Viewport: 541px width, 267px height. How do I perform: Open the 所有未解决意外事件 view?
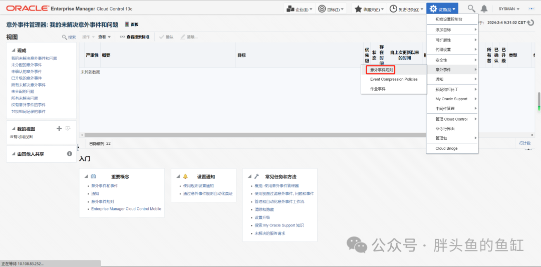click(28, 85)
